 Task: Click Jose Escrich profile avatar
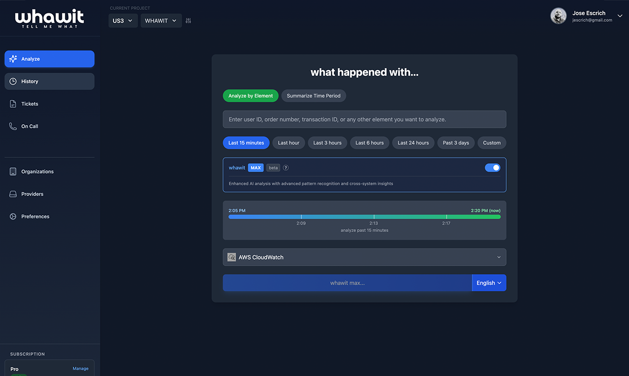coord(558,16)
